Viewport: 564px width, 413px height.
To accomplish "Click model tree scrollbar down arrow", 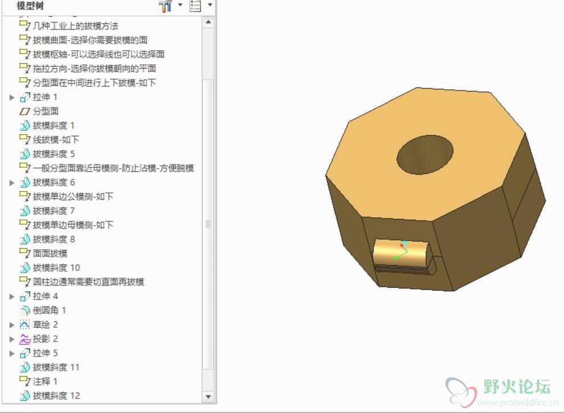I will coord(208,397).
